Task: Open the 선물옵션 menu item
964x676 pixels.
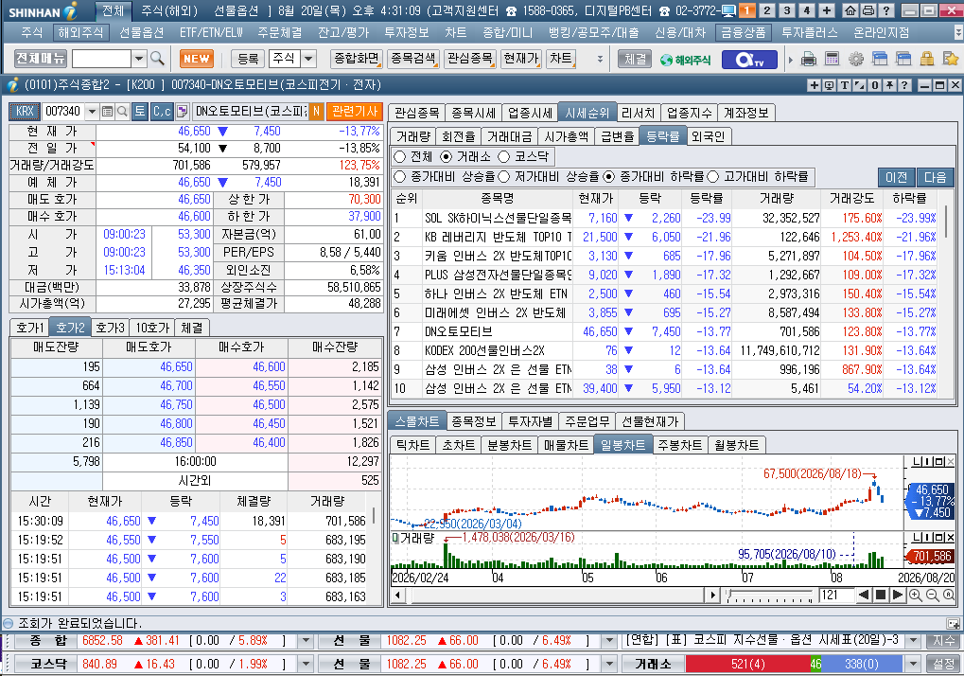Action: [142, 32]
